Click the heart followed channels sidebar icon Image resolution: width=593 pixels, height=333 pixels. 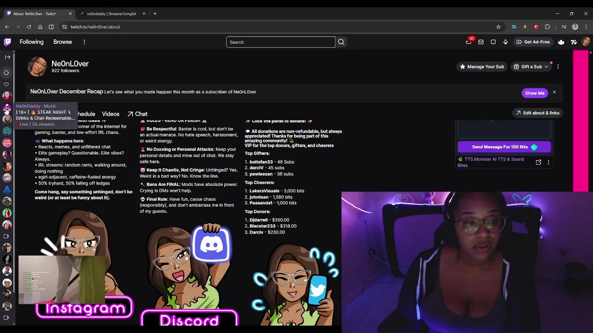pos(6,84)
